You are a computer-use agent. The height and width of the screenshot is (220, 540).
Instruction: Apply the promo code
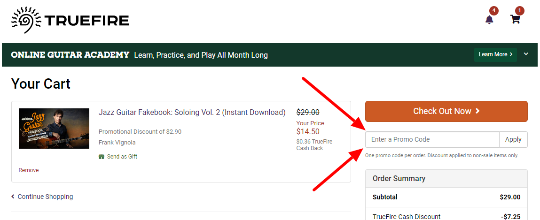point(513,140)
